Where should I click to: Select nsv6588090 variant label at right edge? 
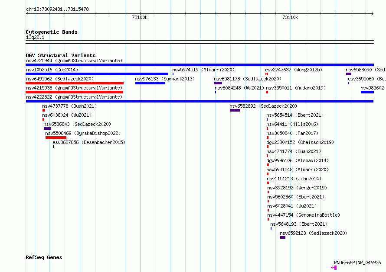click(366, 70)
